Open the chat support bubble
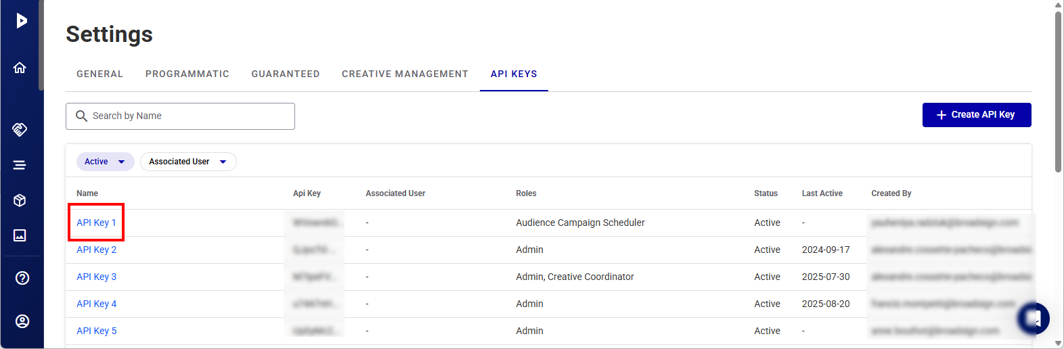This screenshot has height=349, width=1064. (x=1034, y=317)
